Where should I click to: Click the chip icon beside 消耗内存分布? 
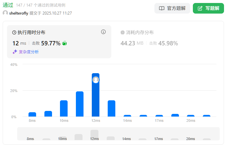click(x=123, y=32)
